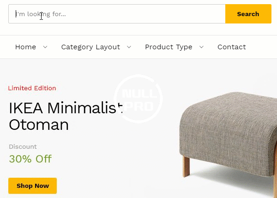Click the red Limited Edition label
Screen dimensions: 277x198
point(32,88)
